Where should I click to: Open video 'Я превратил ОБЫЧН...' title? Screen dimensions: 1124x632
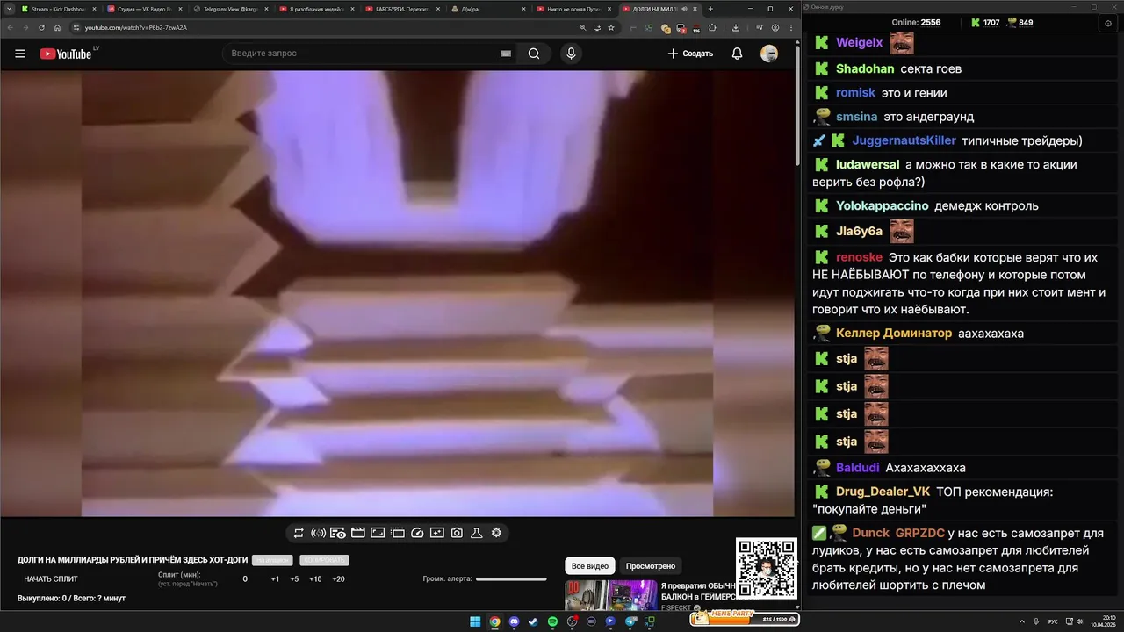697,591
